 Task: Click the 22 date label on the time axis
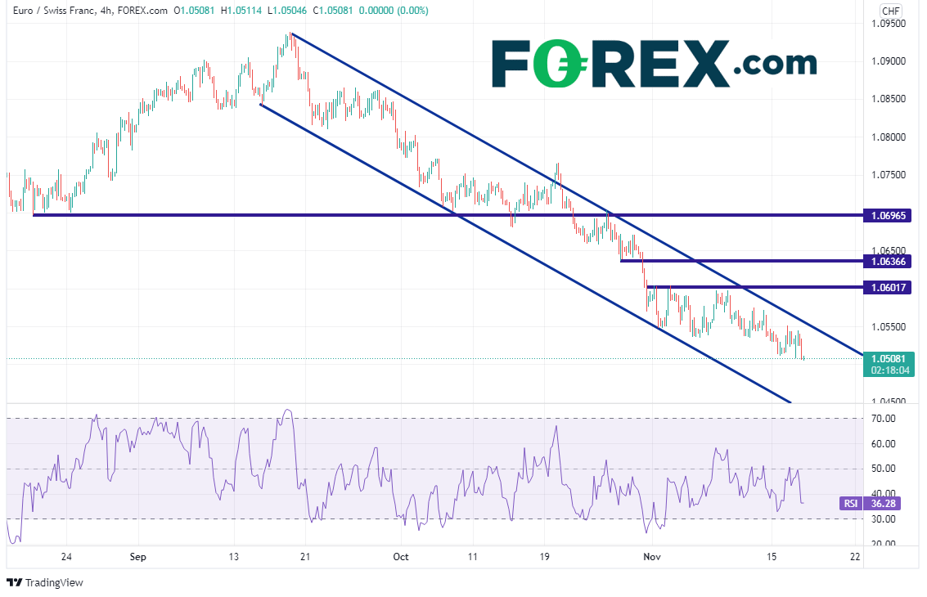(x=856, y=556)
